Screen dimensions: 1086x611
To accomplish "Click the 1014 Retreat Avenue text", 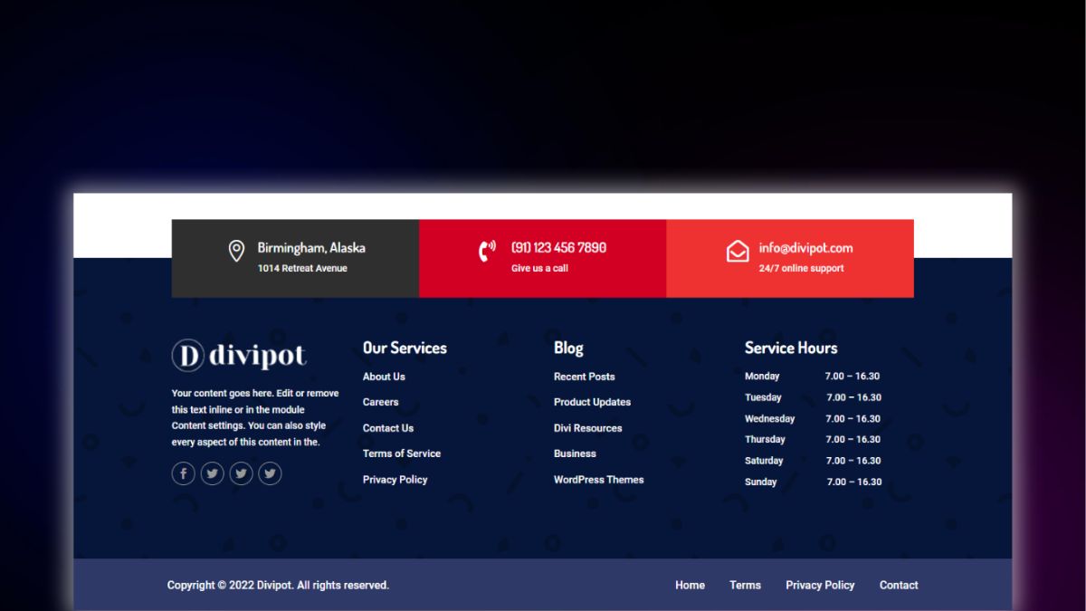I will coord(302,268).
